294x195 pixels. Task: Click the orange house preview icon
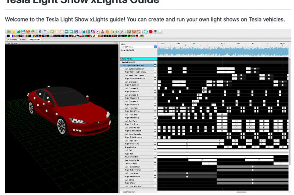(x=107, y=31)
